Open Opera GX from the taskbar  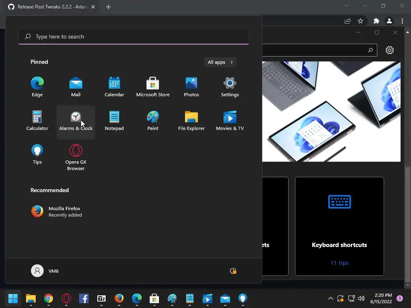click(x=66, y=298)
